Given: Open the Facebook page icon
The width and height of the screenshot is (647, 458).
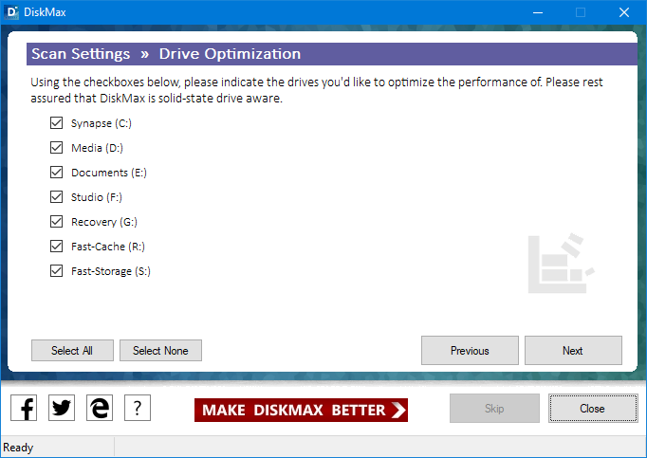Looking at the screenshot, I should [x=24, y=408].
